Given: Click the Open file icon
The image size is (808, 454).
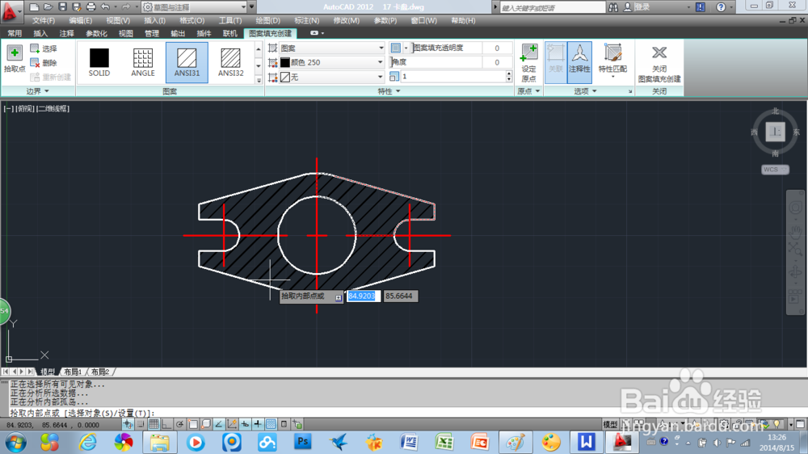Looking at the screenshot, I should [x=48, y=6].
